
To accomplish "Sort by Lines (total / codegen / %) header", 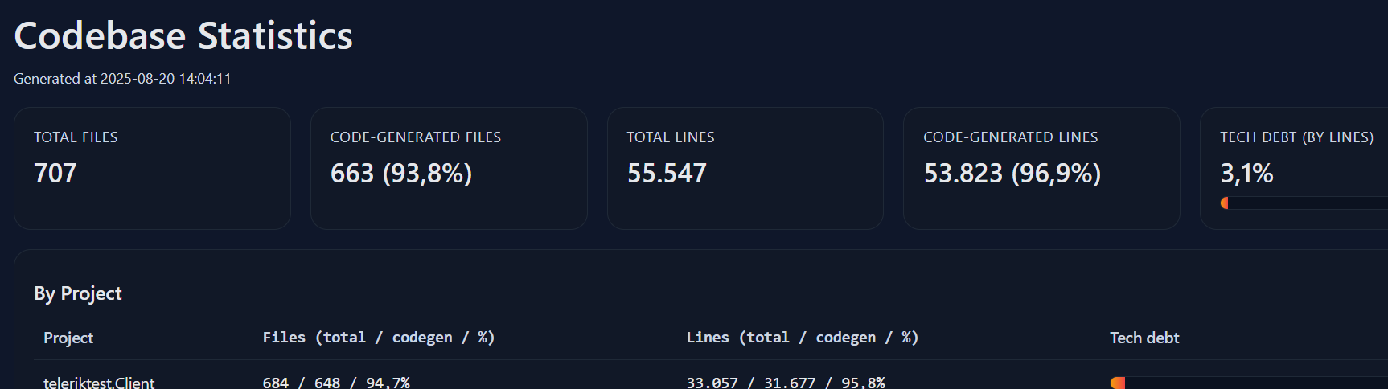I will (x=803, y=338).
